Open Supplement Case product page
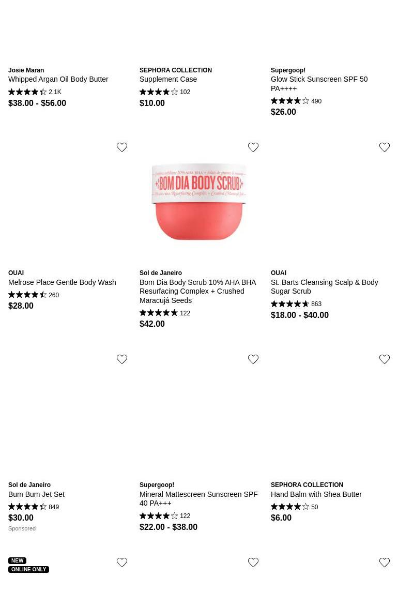Image resolution: width=398 pixels, height=593 pixels. 168,80
